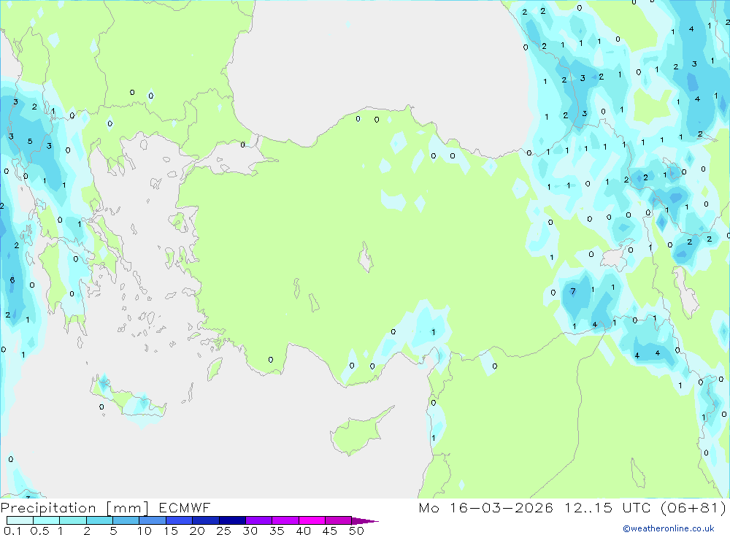Viewport: 730px width, 535px height.
Task: Click the 'Precipitation' title word
Action: click(48, 507)
